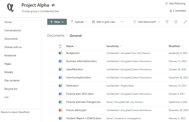The width and height of the screenshot is (189, 122).
Task: Click the PowerPoint icon beside Future plans.pptx
Action: click(60, 110)
